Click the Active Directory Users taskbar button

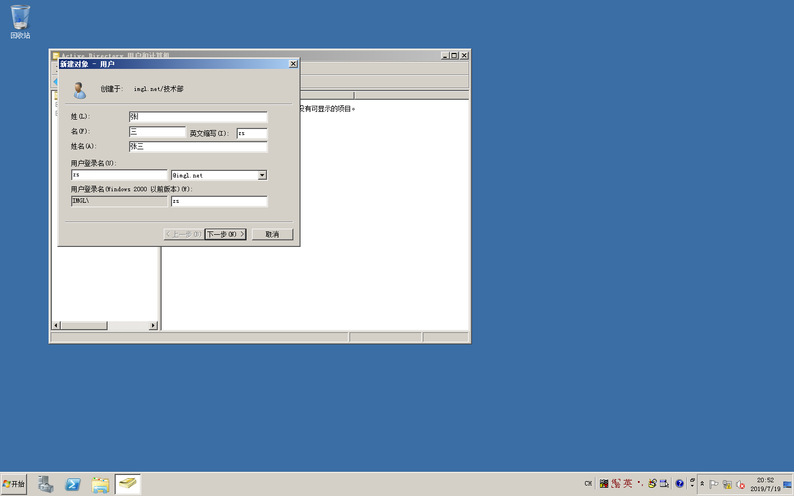coord(128,484)
